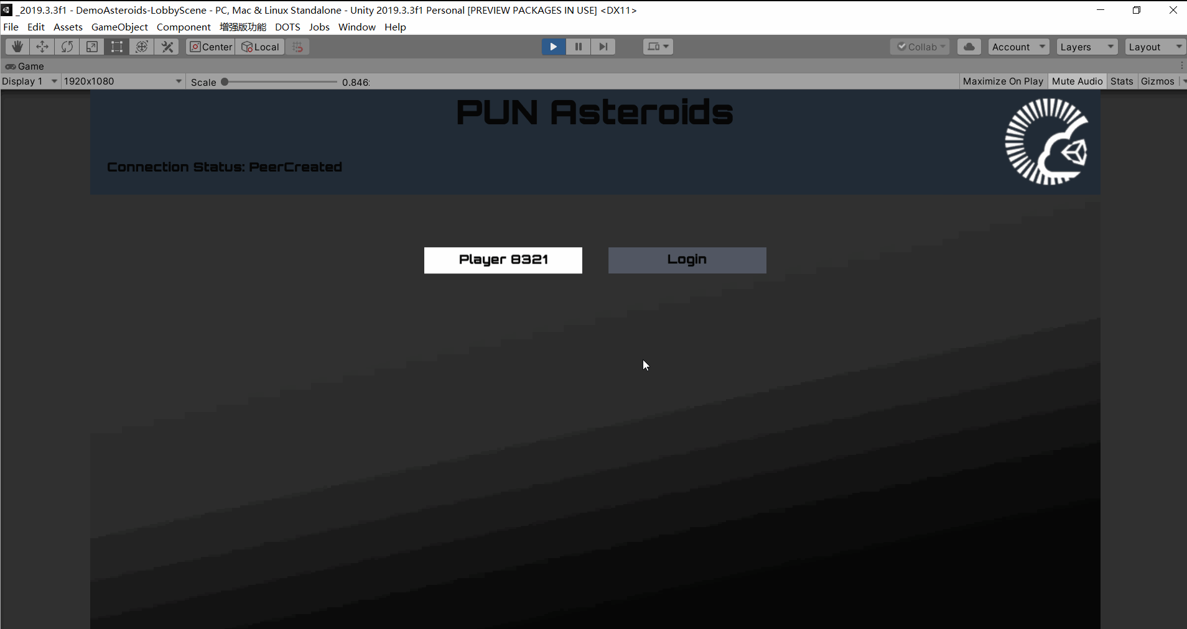Open custom editor tools
This screenshot has width=1187, height=629.
167,47
